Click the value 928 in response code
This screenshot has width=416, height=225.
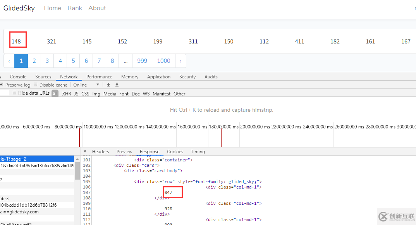coord(168,209)
